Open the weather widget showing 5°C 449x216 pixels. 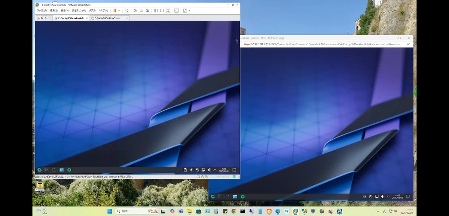pyautogui.click(x=42, y=211)
